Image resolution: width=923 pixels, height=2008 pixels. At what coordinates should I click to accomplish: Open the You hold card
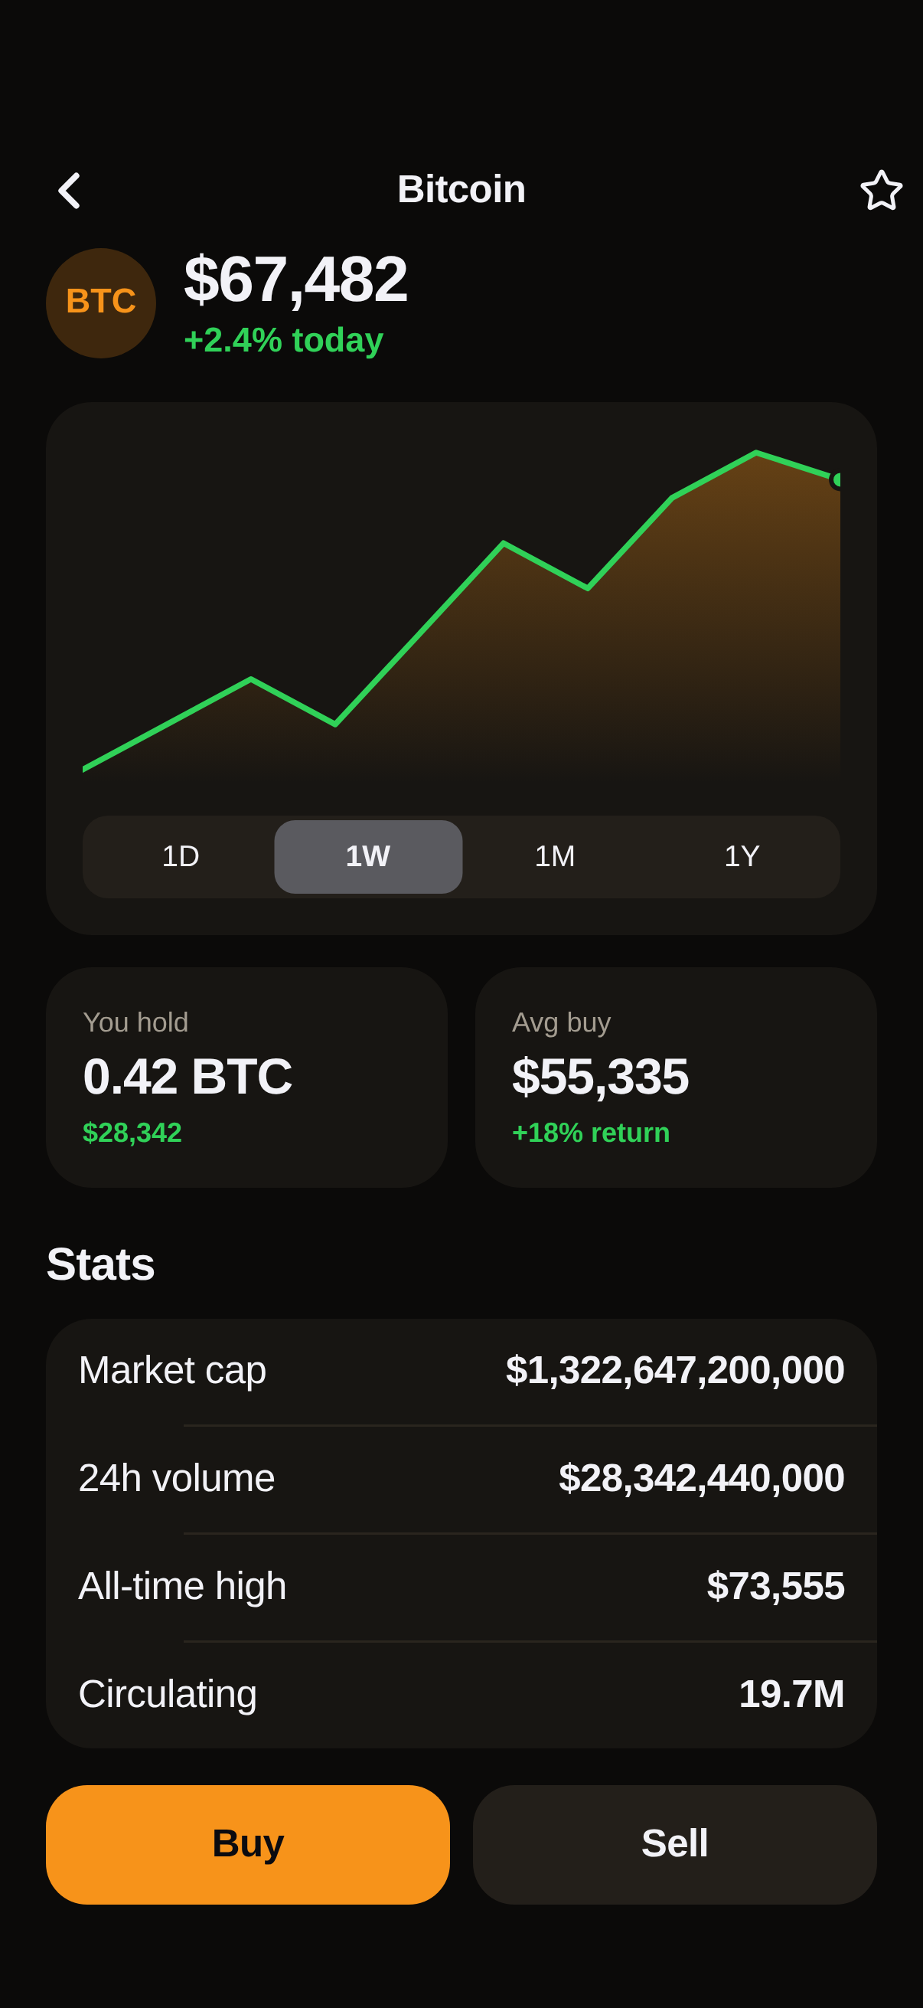(247, 1078)
